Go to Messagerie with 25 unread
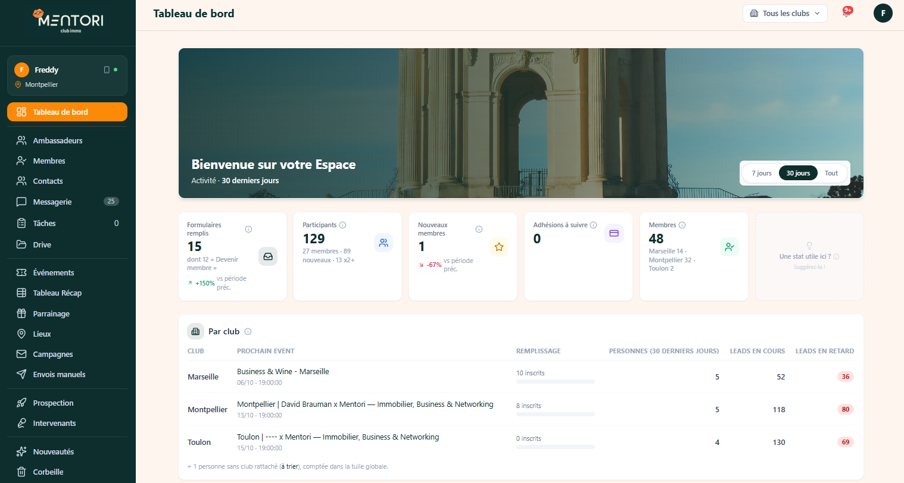 tap(67, 202)
